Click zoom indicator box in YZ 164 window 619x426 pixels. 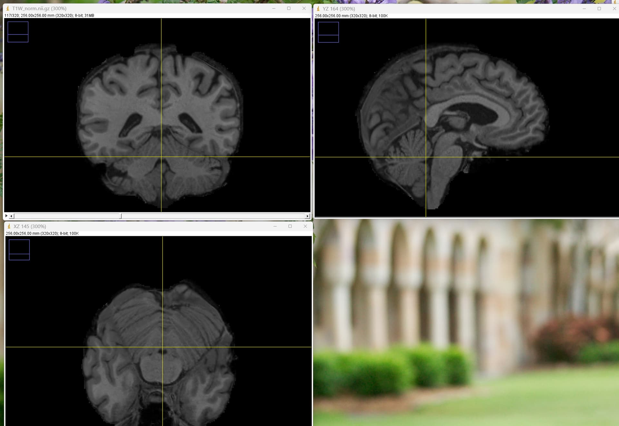click(328, 32)
